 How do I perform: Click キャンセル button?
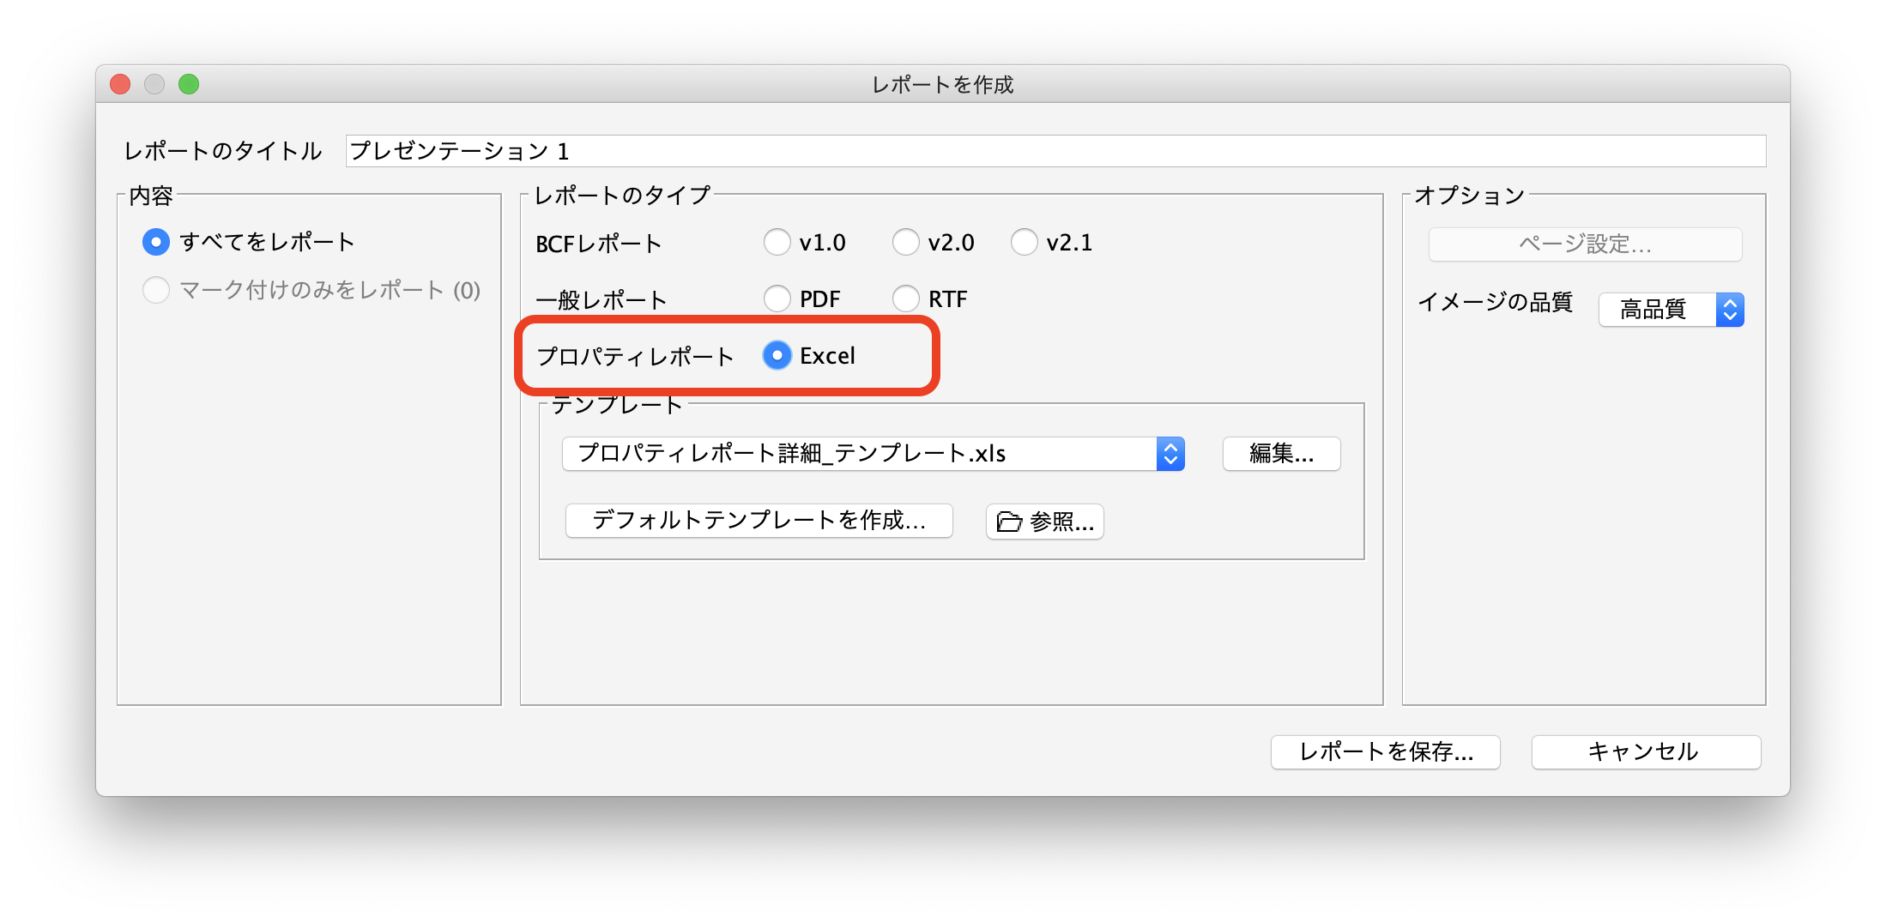[1646, 752]
